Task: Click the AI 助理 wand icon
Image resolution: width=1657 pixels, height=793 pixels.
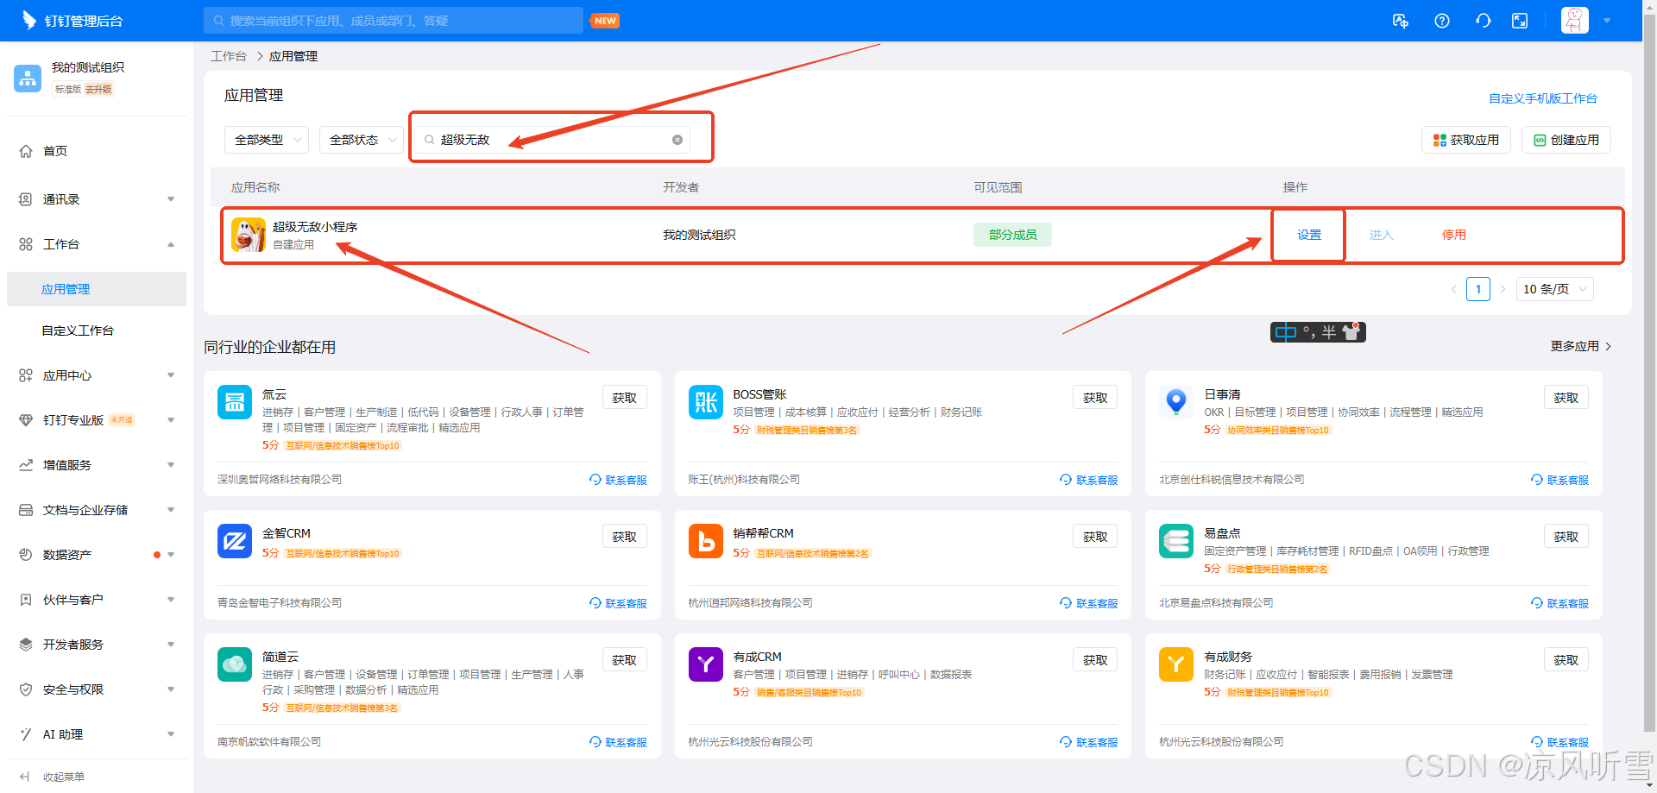Action: pos(26,734)
